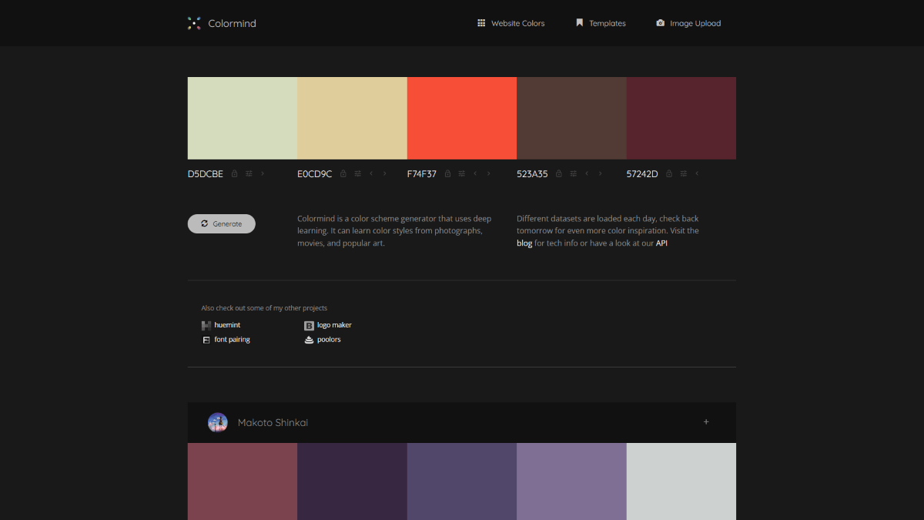Click the grid icon beside Website Colors

click(x=480, y=23)
